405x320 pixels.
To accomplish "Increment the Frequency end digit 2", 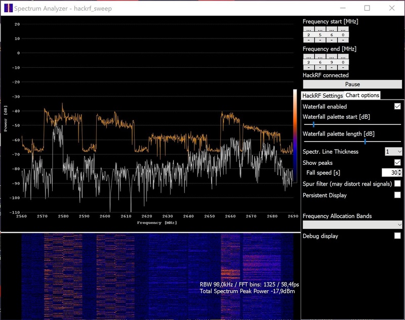I will click(309, 57).
